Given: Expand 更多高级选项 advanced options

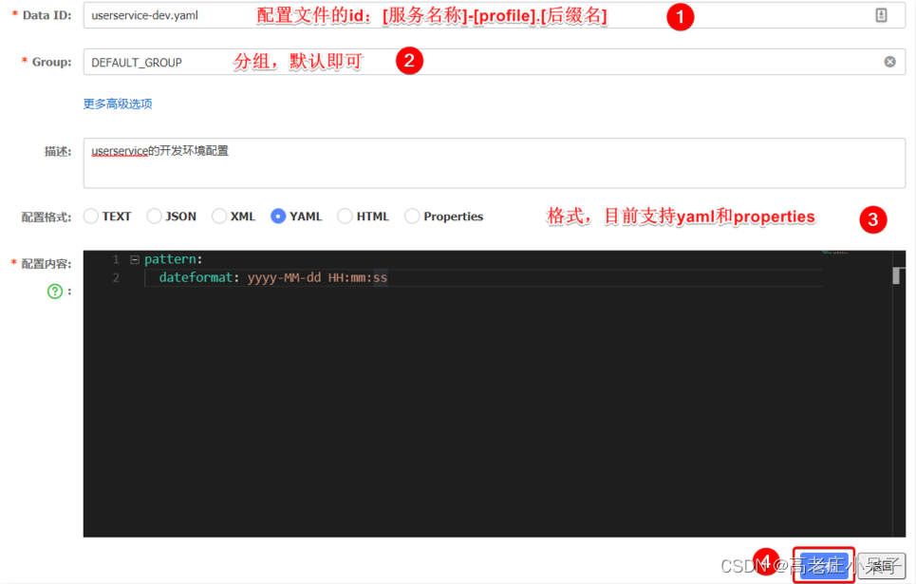Looking at the screenshot, I should [117, 104].
